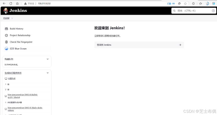Click the 登录到 Jenkins login button
Viewport: 217px width, 115px height.
coord(139,45)
